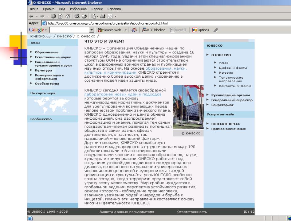Click the highlighter pen icon
The image size is (291, 221).
click(215, 30)
